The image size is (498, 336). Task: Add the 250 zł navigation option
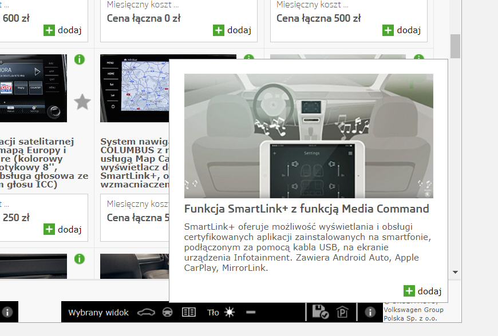pyautogui.click(x=62, y=230)
